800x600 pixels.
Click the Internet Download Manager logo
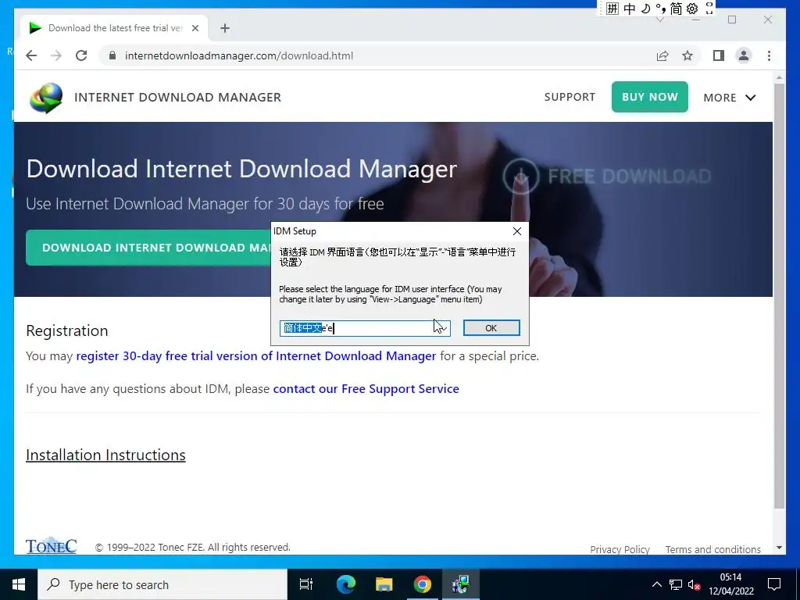[x=46, y=98]
